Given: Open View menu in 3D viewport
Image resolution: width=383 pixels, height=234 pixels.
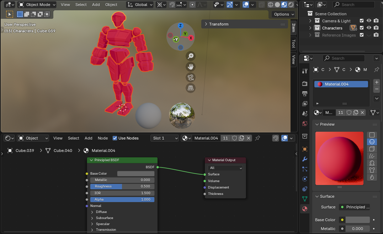Looking at the screenshot, I should 65,5.
